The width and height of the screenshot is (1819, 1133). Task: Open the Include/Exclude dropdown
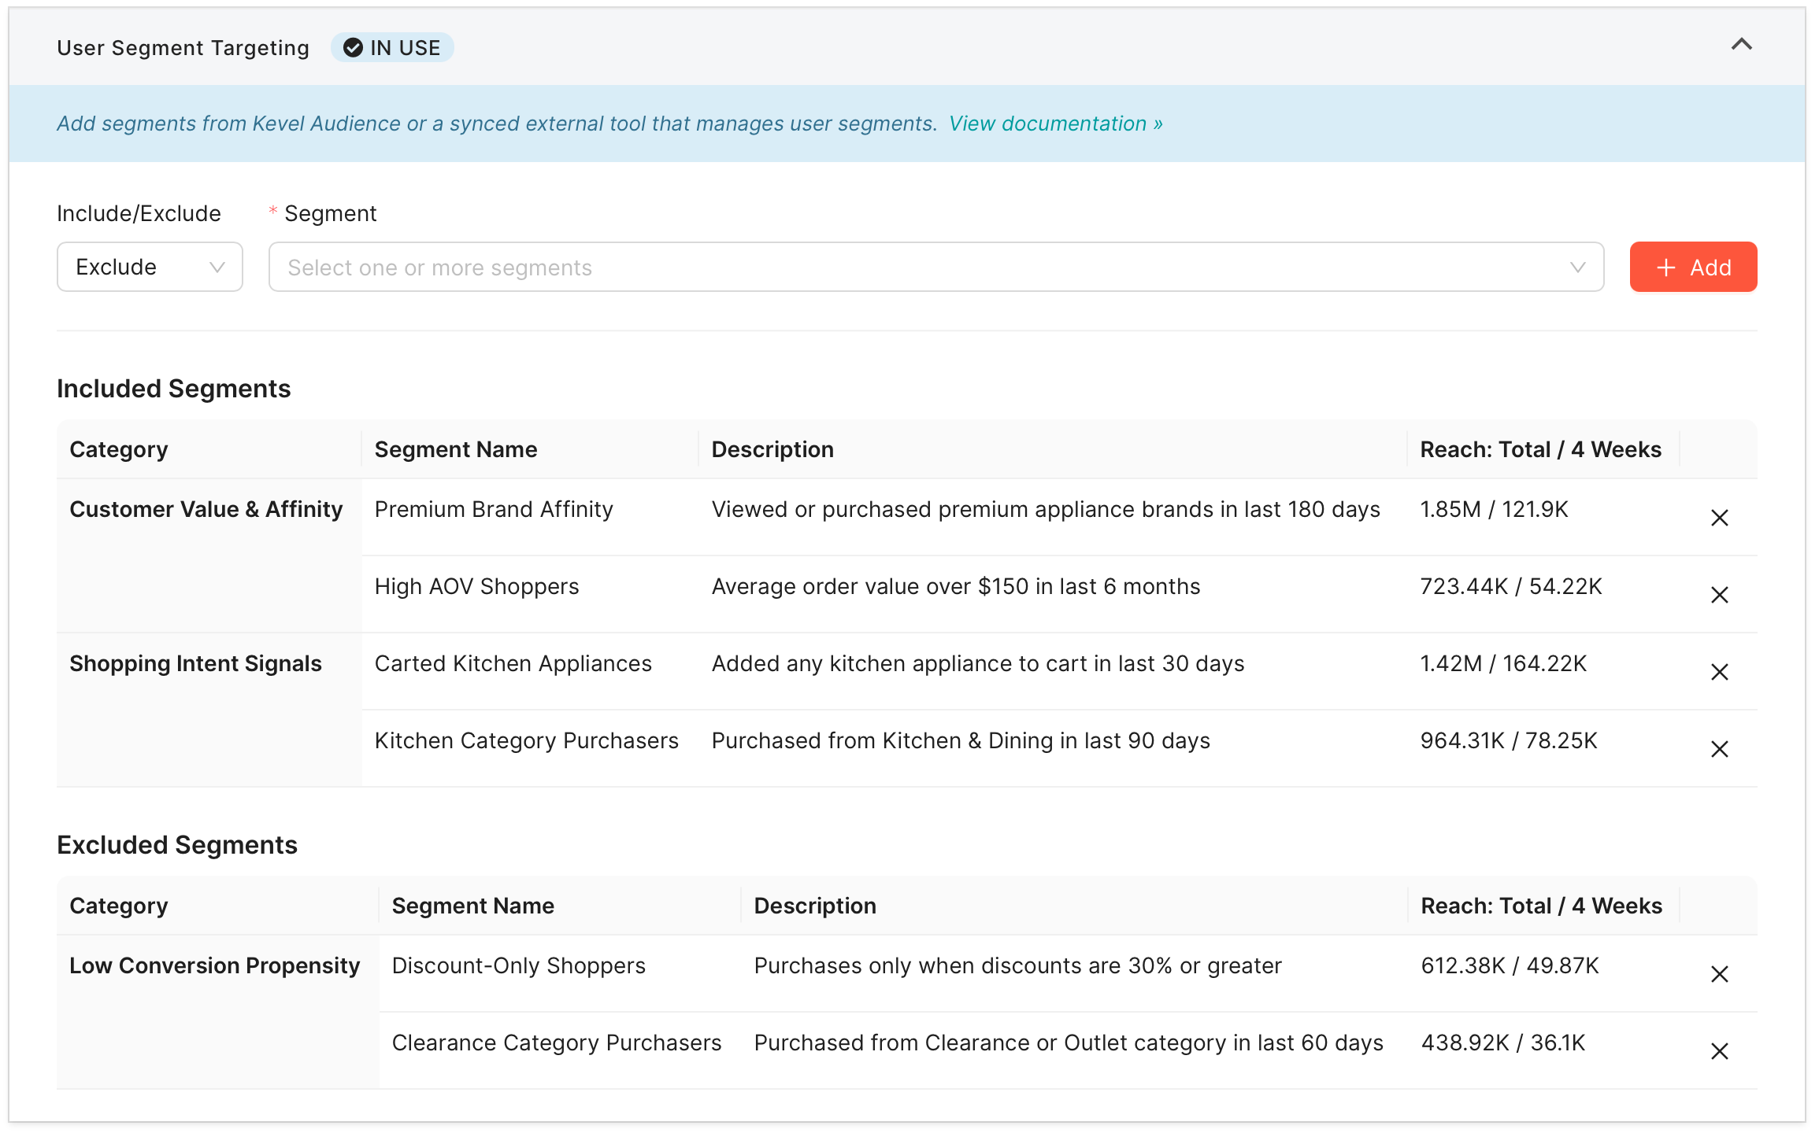point(150,268)
